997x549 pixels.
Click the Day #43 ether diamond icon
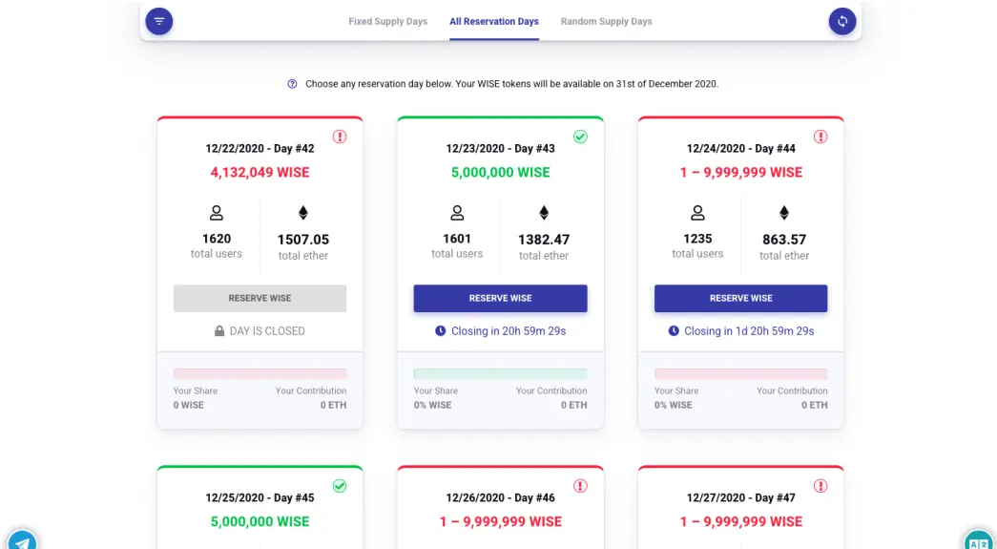544,213
